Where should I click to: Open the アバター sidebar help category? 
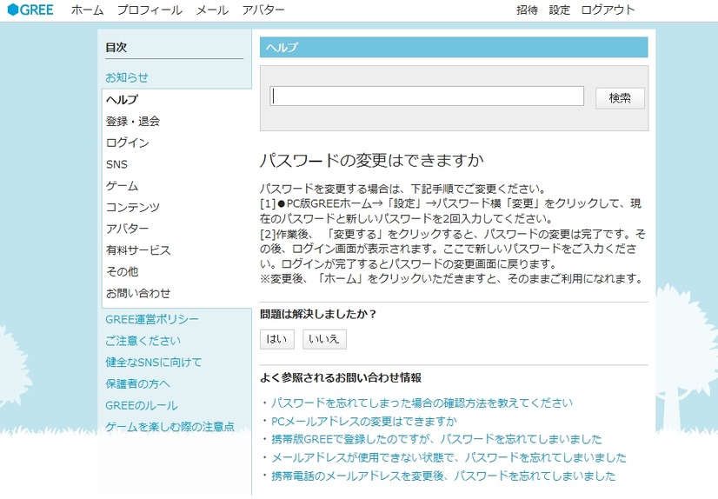[x=127, y=229]
